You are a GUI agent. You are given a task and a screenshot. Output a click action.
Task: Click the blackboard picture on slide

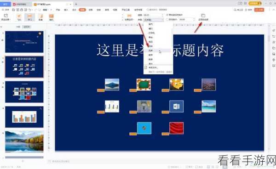(144, 84)
